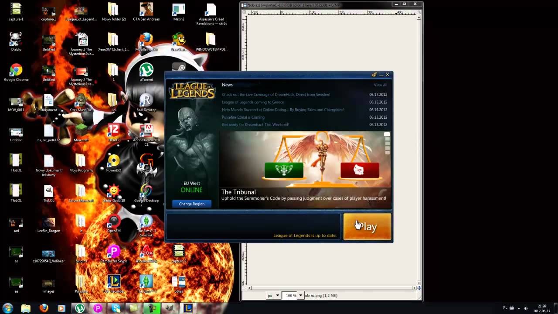Open Windows Start menu orb
Viewport: 558px width, 314px height.
[8, 308]
